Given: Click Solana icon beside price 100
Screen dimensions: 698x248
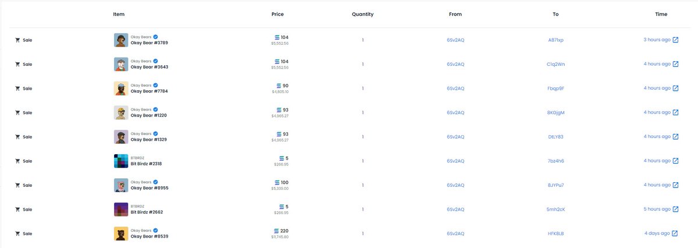Looking at the screenshot, I should click(x=277, y=182).
